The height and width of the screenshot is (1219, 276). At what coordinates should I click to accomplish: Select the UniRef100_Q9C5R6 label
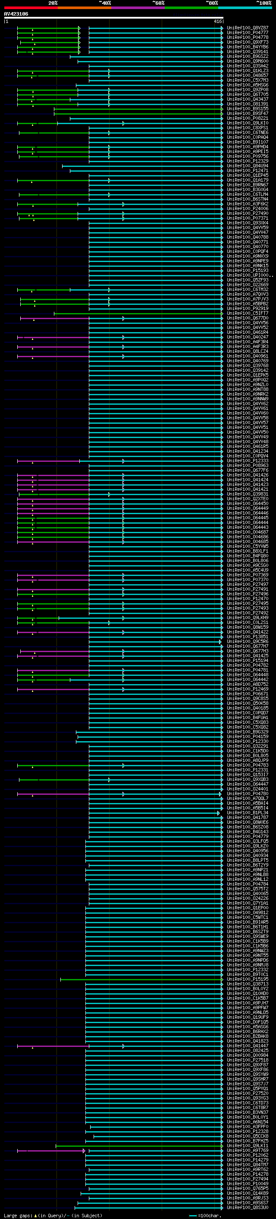click(x=247, y=642)
